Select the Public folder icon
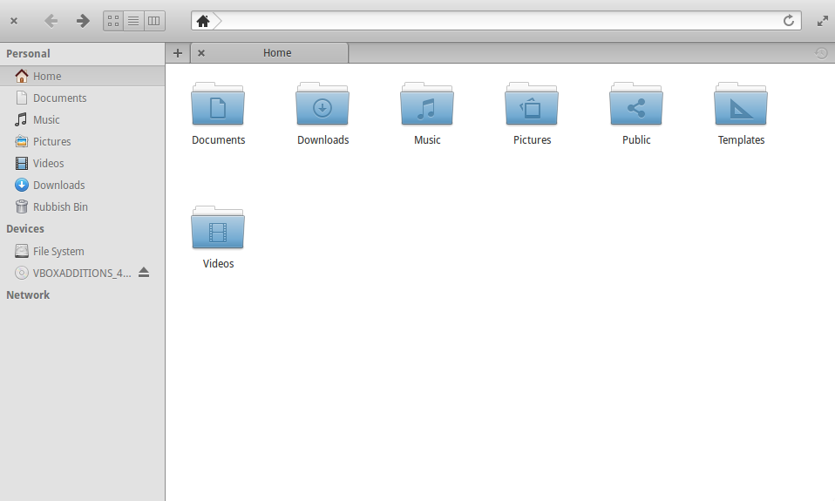835x501 pixels. point(636,104)
